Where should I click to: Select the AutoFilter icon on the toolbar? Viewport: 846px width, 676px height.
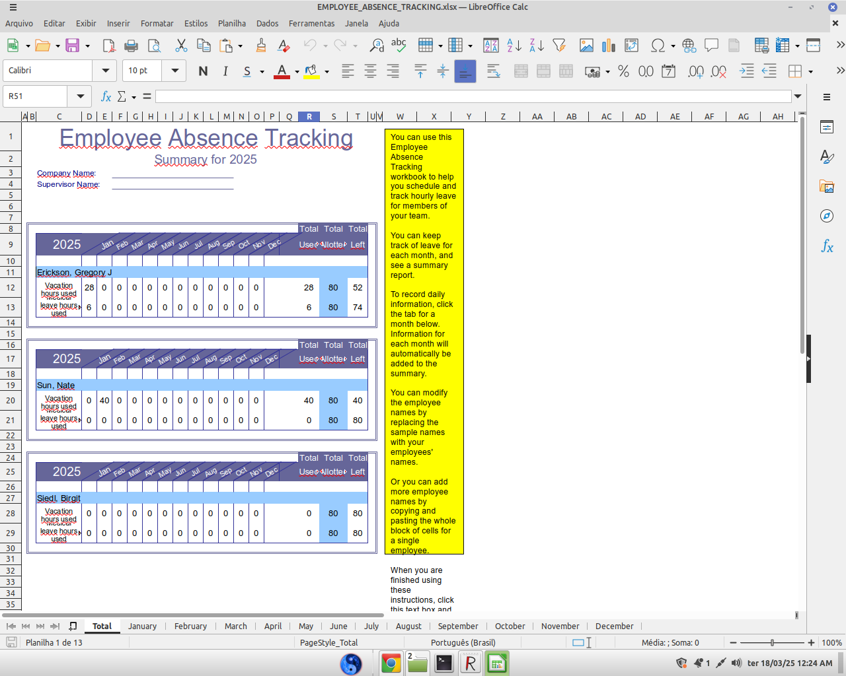coord(558,46)
